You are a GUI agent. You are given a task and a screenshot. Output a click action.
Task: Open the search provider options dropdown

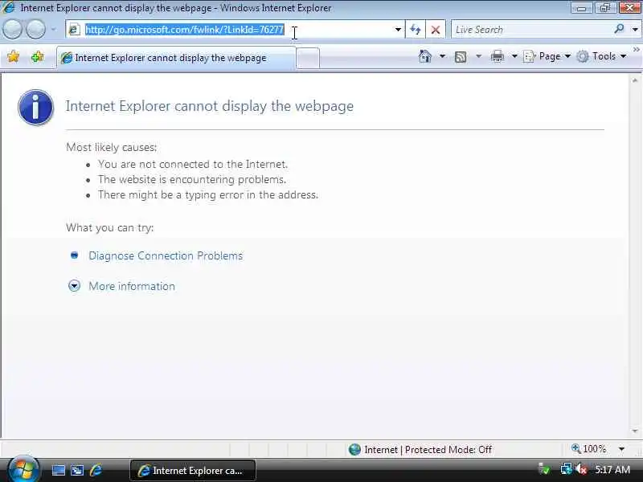(x=635, y=30)
